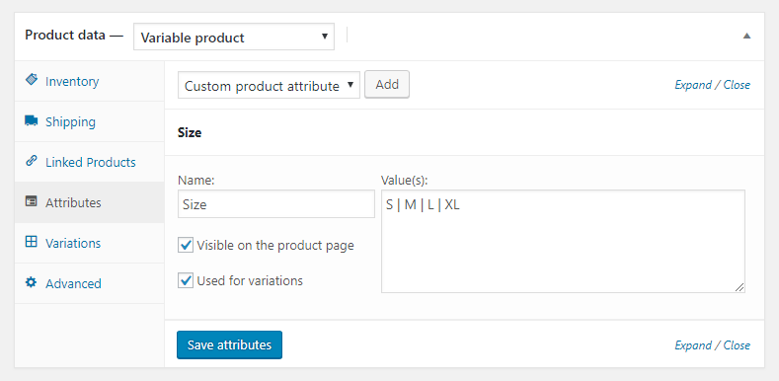The width and height of the screenshot is (779, 381).
Task: Collapse the Product data panel triangle
Action: [746, 36]
